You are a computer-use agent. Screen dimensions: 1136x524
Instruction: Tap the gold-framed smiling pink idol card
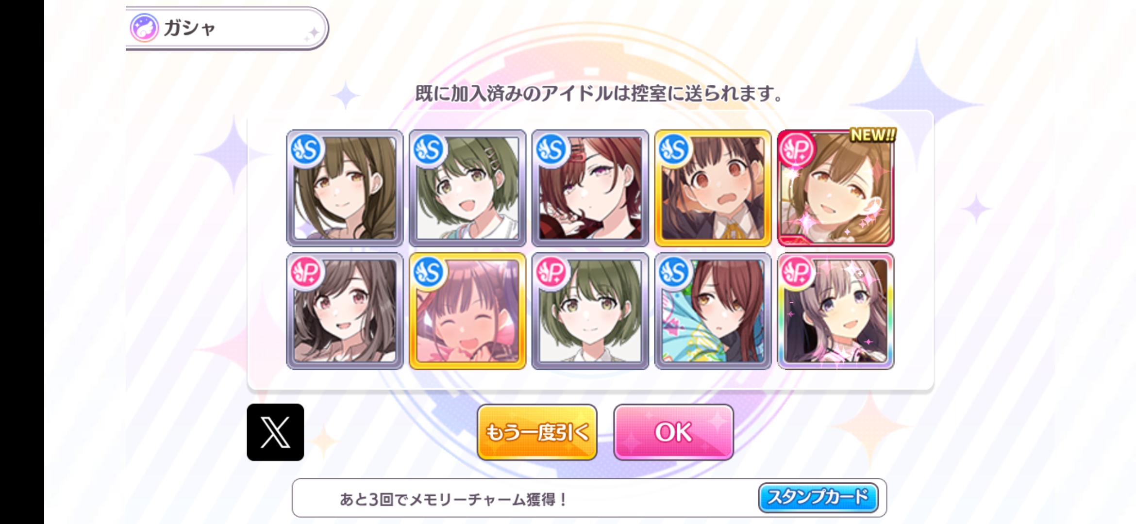click(468, 311)
